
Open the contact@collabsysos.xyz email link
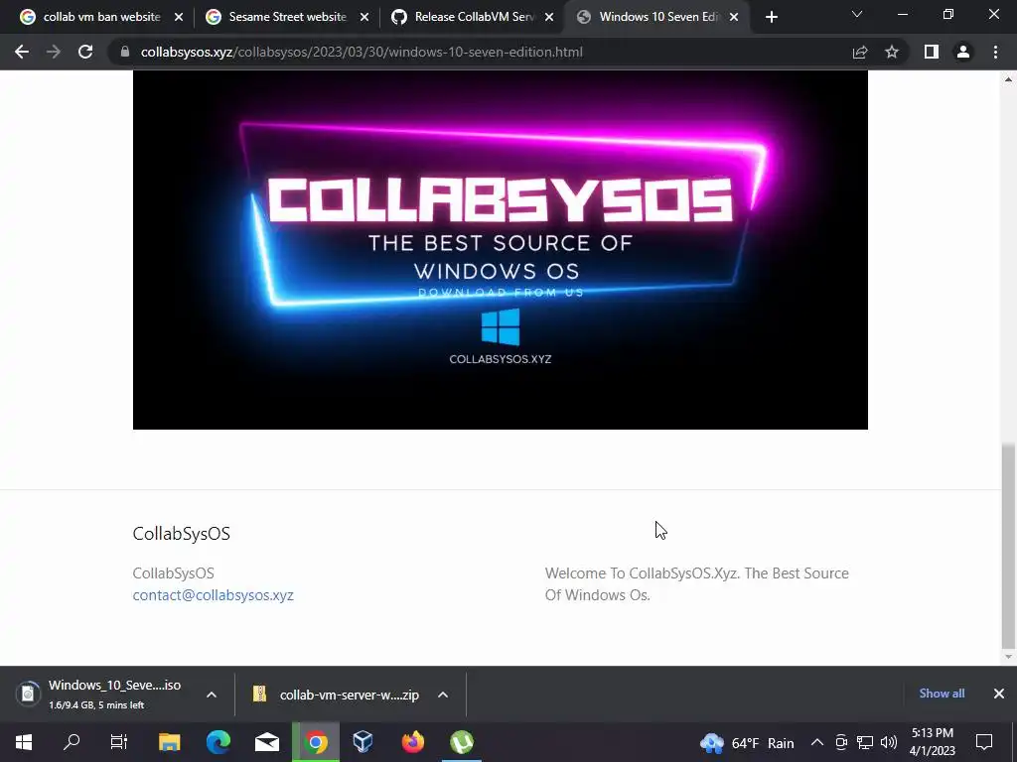213,595
